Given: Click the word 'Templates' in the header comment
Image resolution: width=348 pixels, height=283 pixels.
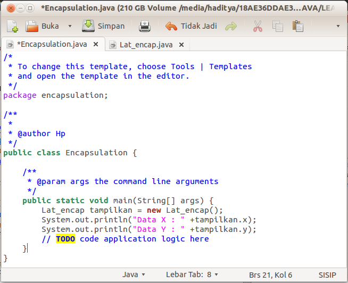Looking at the screenshot, I should [x=230, y=66].
